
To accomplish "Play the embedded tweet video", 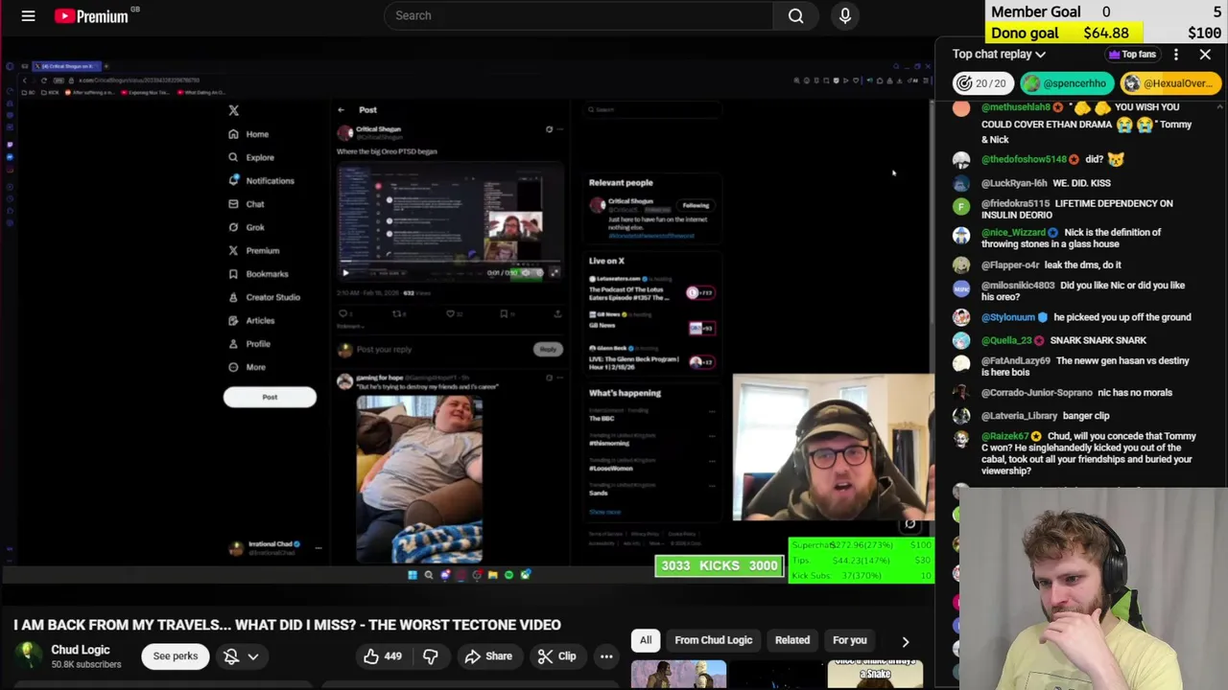I will click(345, 273).
